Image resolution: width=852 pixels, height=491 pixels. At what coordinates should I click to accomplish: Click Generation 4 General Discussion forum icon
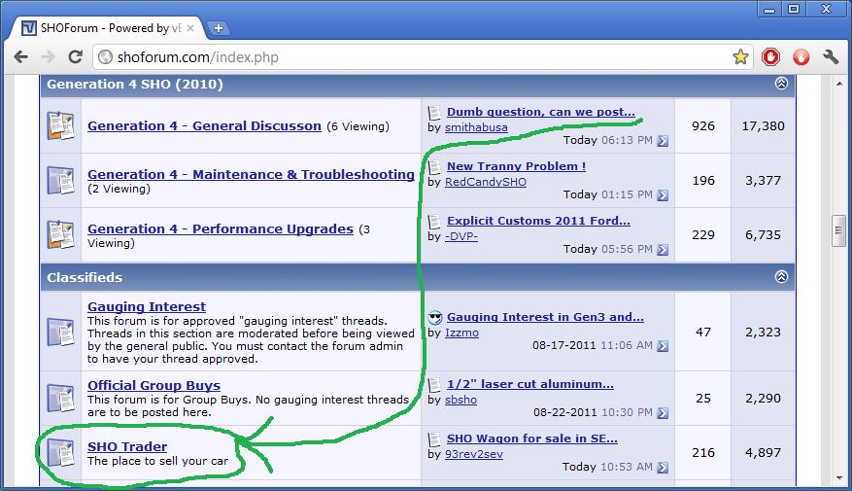click(60, 125)
